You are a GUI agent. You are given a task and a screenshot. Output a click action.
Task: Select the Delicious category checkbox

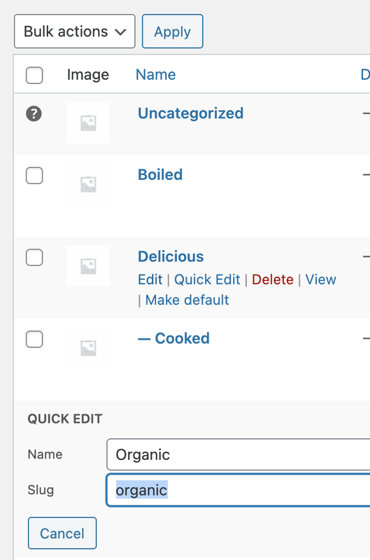34,258
